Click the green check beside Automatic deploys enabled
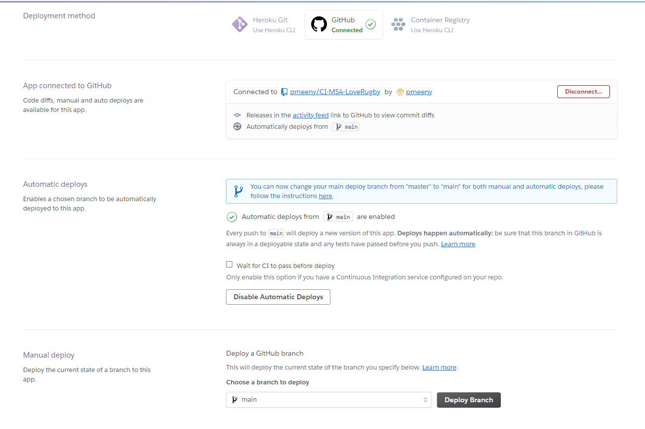The image size is (645, 429). click(x=232, y=217)
